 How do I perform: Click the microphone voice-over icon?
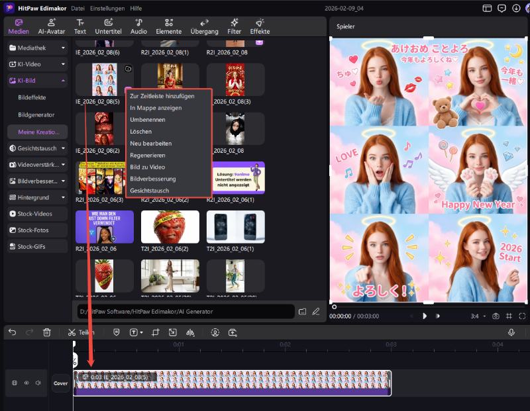click(511, 332)
